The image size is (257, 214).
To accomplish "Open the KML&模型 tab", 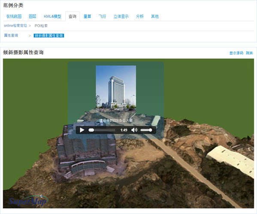I will pos(52,16).
